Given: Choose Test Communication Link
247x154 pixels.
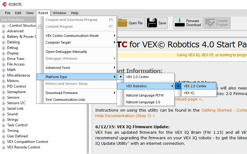Looking at the screenshot, I should (76, 100).
